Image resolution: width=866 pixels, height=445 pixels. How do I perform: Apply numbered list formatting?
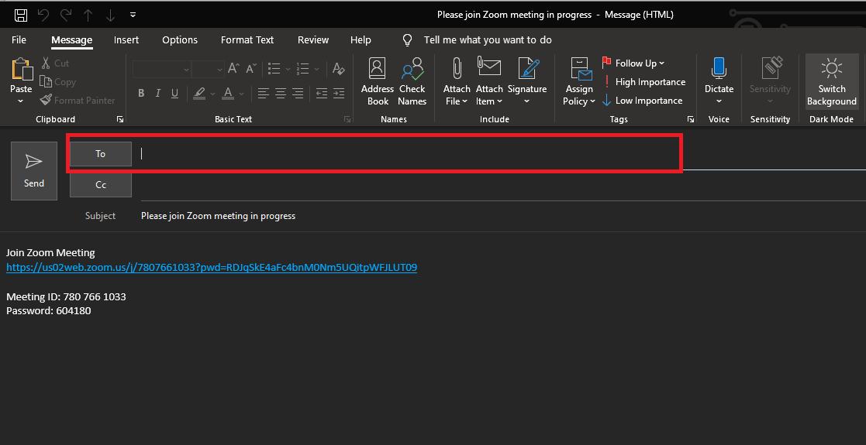pos(302,69)
